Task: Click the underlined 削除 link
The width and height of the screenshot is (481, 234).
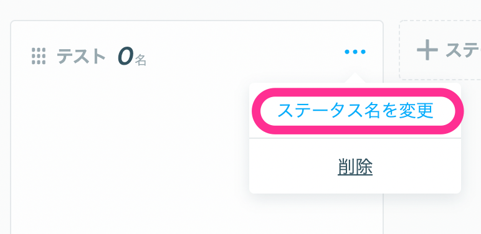Action: pos(355,167)
